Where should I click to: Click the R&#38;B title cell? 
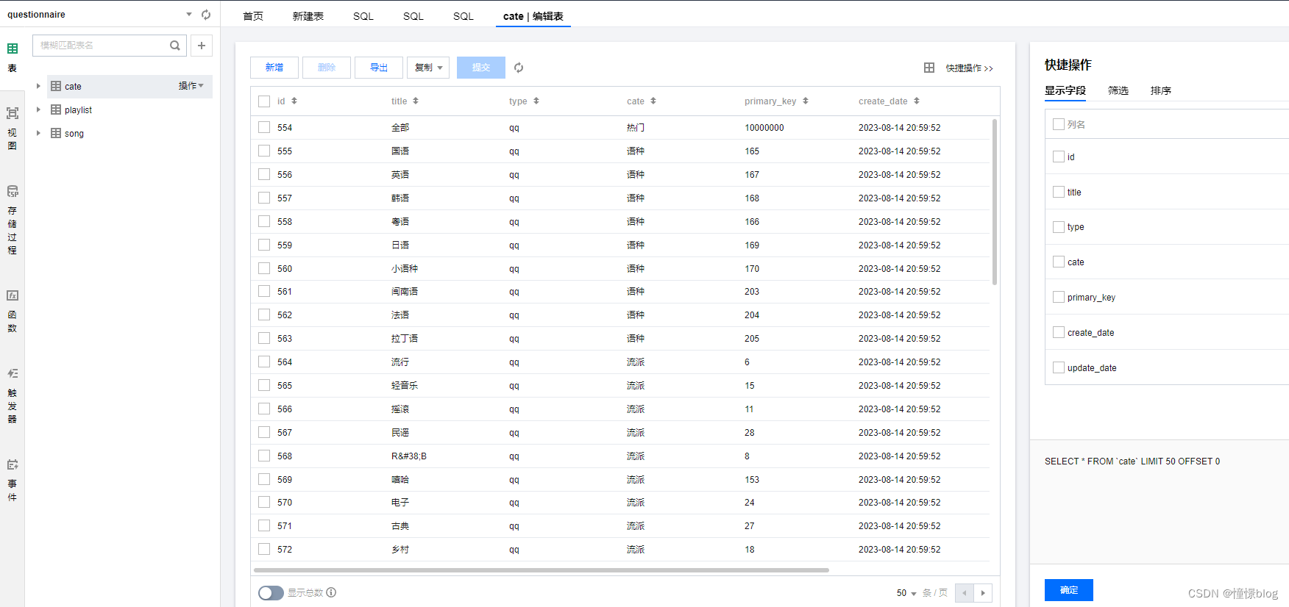click(x=409, y=456)
